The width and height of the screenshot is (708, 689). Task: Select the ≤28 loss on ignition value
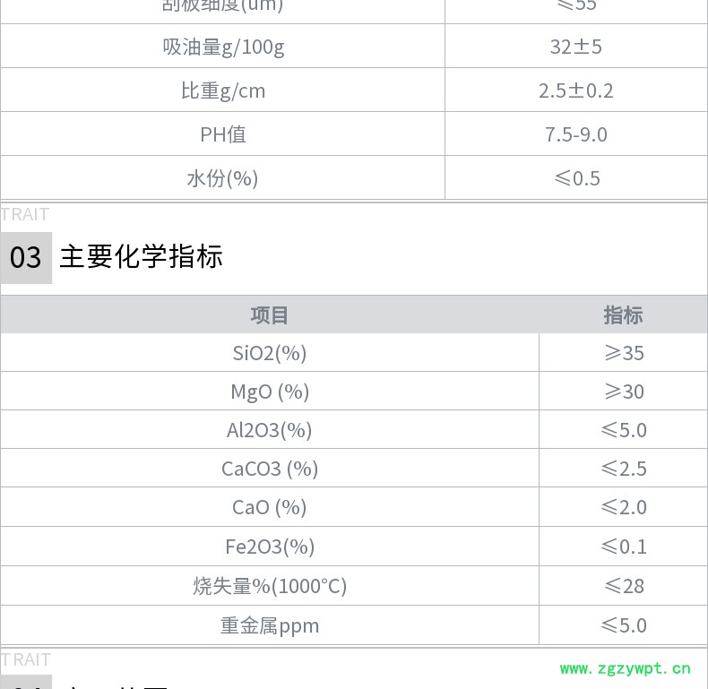coord(624,586)
